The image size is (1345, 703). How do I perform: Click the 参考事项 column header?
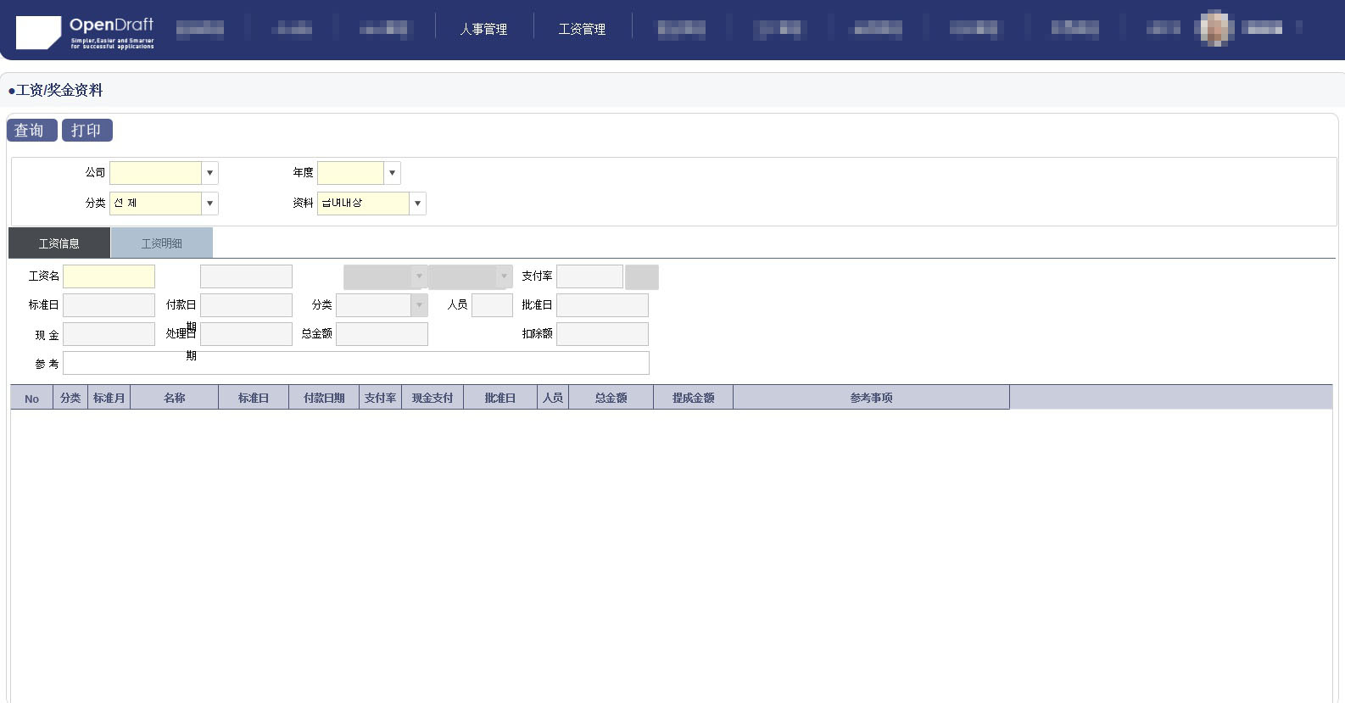[871, 398]
